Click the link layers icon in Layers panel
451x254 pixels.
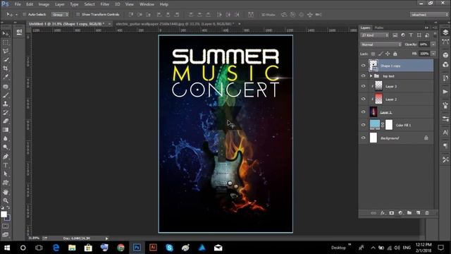373,213
